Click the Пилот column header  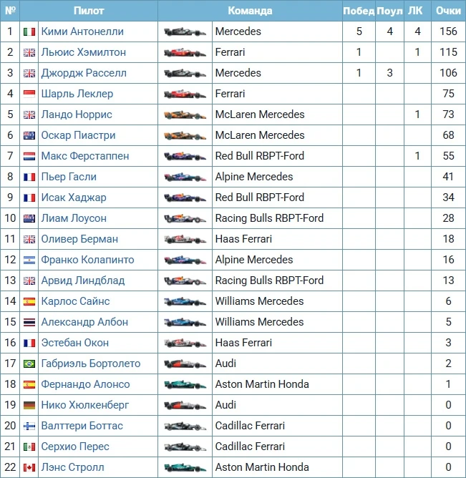pos(89,11)
